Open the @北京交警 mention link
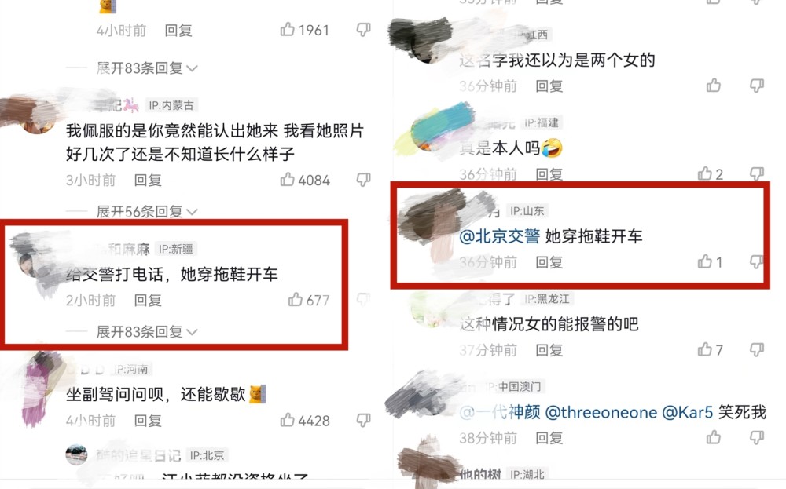The width and height of the screenshot is (786, 489). 499,236
